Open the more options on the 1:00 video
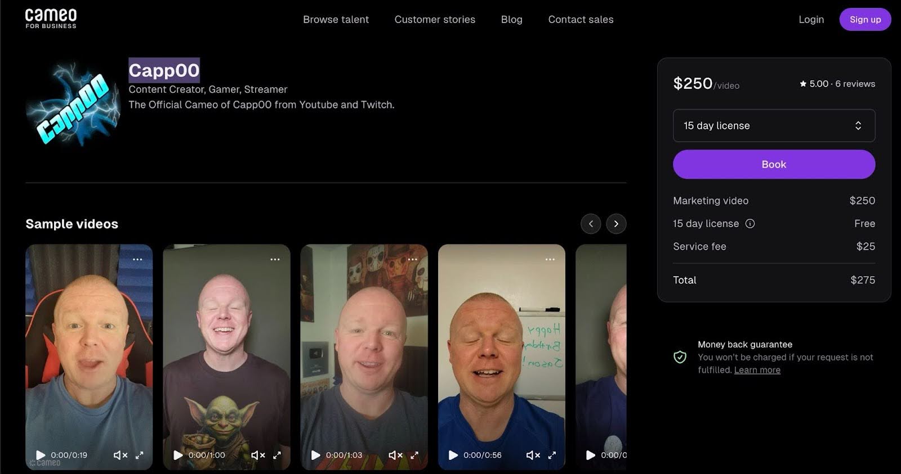The width and height of the screenshot is (901, 474). (x=275, y=259)
